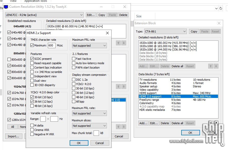Check Cinema VRR
The height and width of the screenshot is (150, 228).
click(x=32, y=130)
